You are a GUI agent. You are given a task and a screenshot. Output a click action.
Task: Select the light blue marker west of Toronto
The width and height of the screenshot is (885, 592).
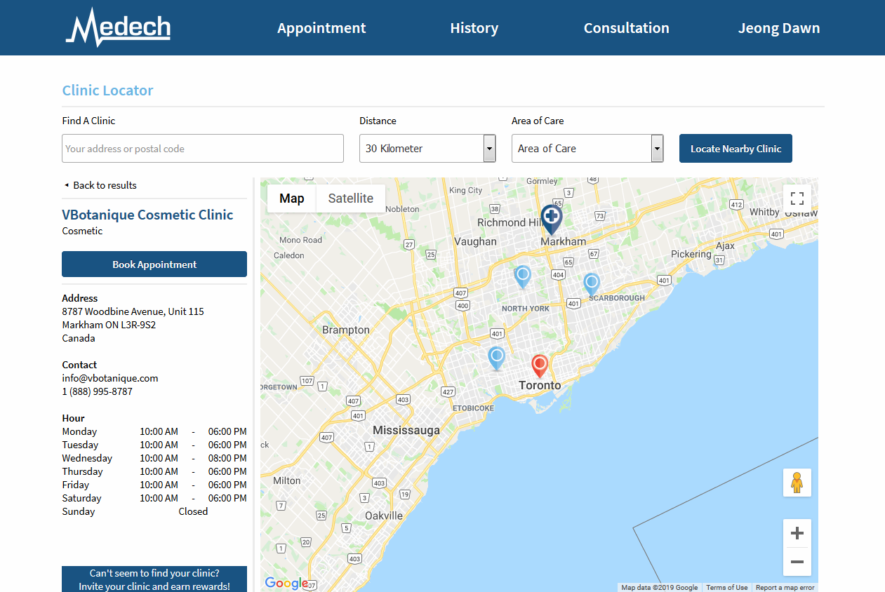click(497, 358)
